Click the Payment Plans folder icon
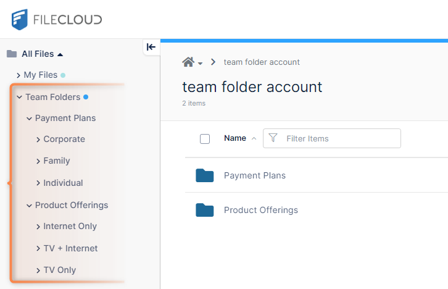The image size is (448, 289). click(204, 175)
